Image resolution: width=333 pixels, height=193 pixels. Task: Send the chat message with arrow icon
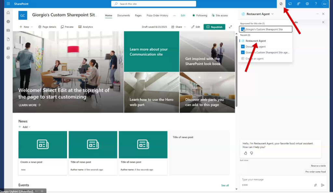coord(323,185)
